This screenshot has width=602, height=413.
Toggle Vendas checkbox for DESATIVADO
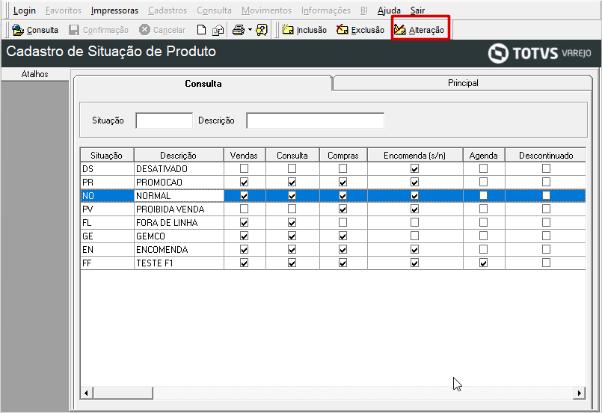click(x=244, y=168)
